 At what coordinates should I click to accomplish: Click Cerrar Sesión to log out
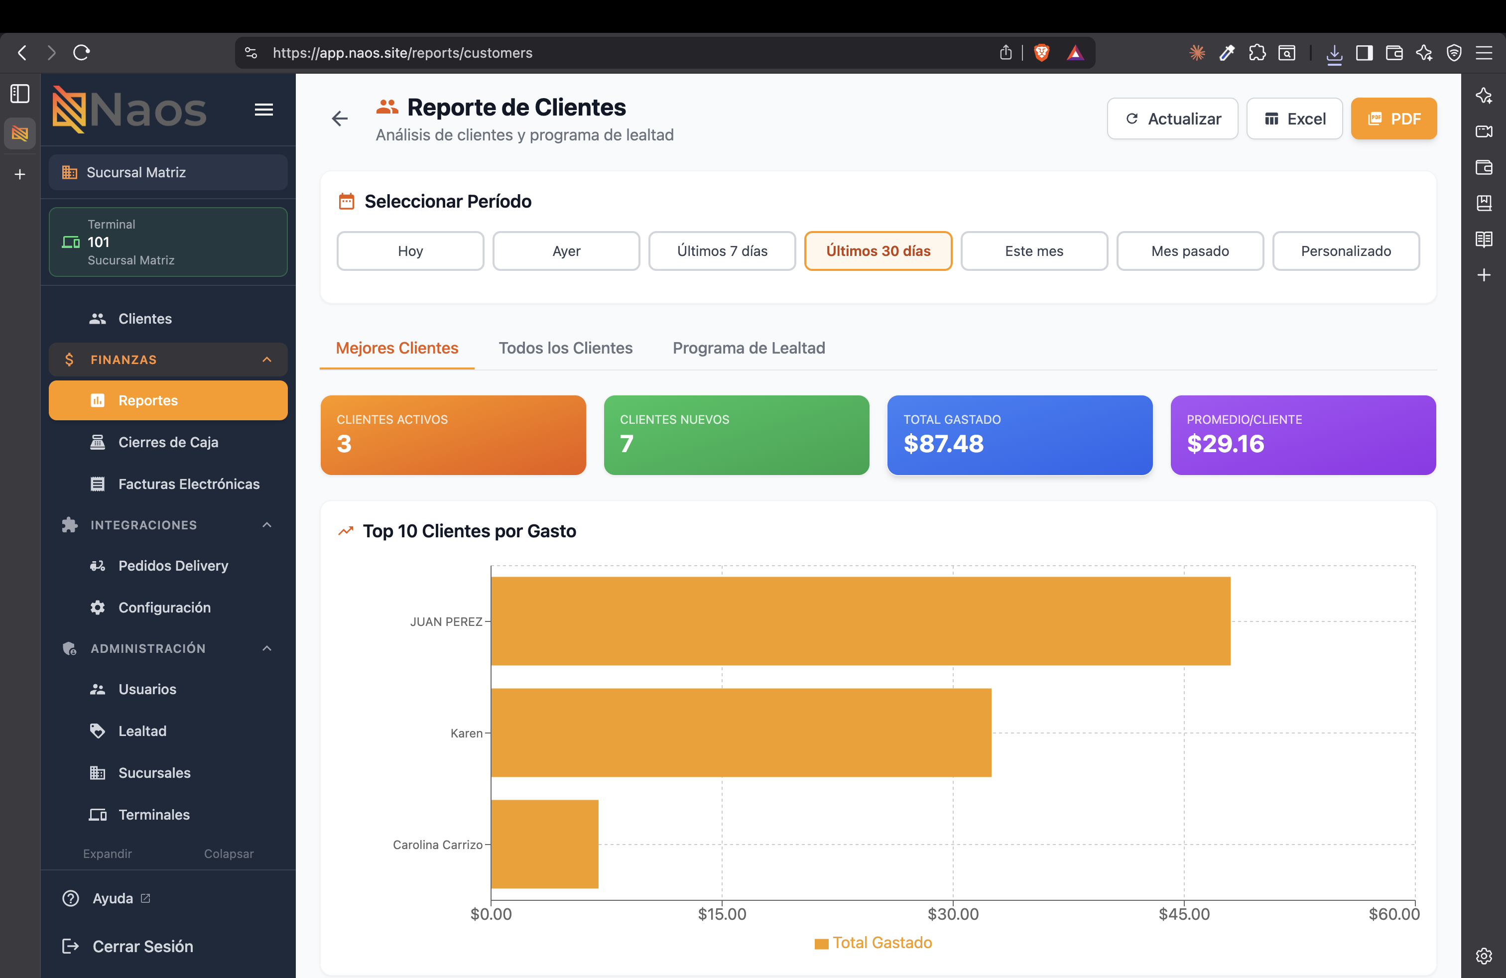(x=128, y=946)
